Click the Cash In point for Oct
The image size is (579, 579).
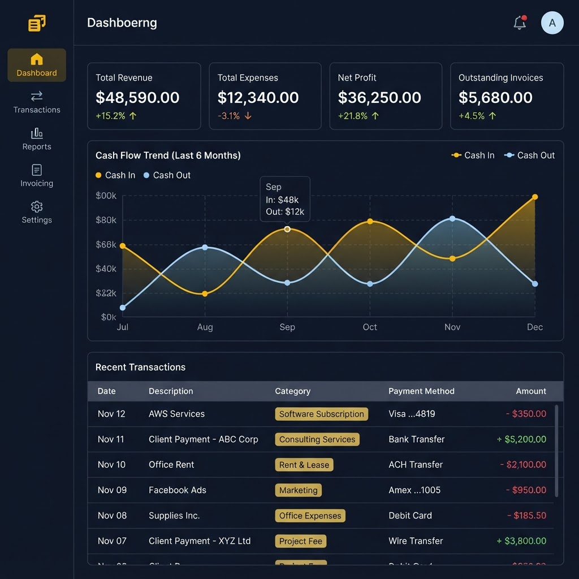[370, 222]
